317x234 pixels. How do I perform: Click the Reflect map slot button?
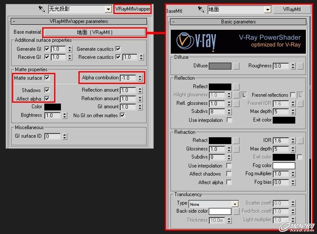pos(236,87)
